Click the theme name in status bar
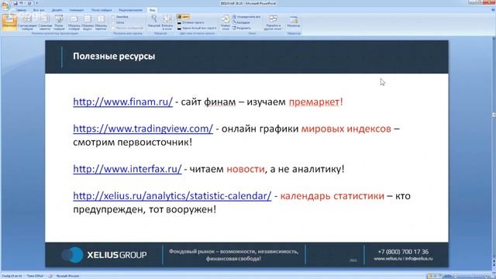 tap(35, 276)
